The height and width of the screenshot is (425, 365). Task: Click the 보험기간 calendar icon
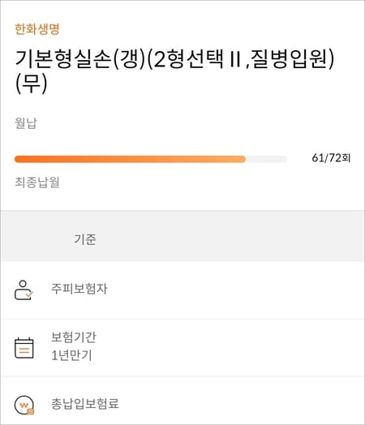[x=24, y=348]
